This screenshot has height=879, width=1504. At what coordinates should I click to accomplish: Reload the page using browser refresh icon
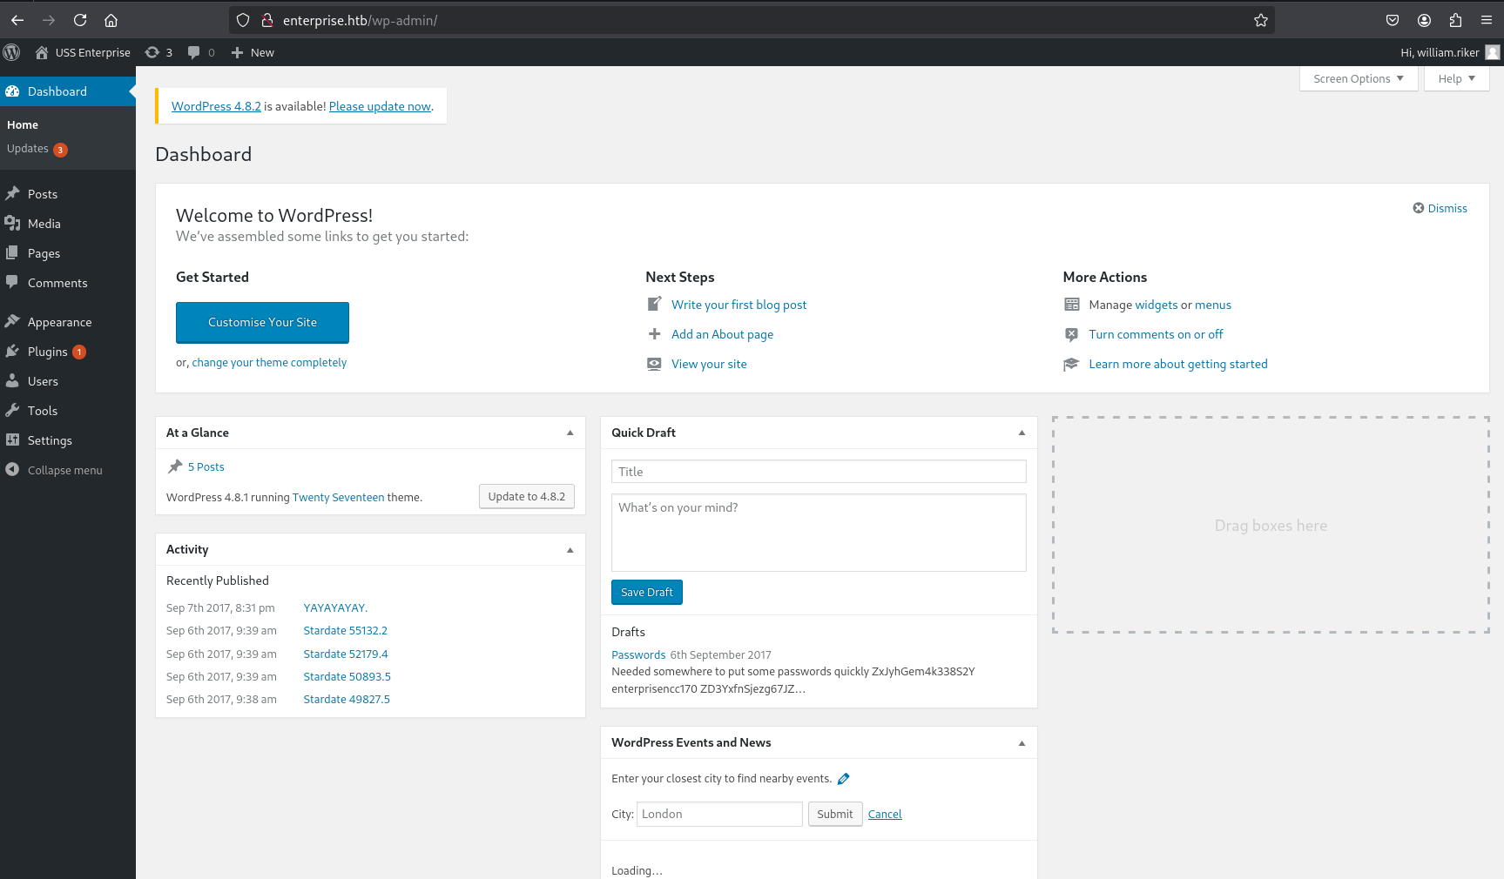80,20
